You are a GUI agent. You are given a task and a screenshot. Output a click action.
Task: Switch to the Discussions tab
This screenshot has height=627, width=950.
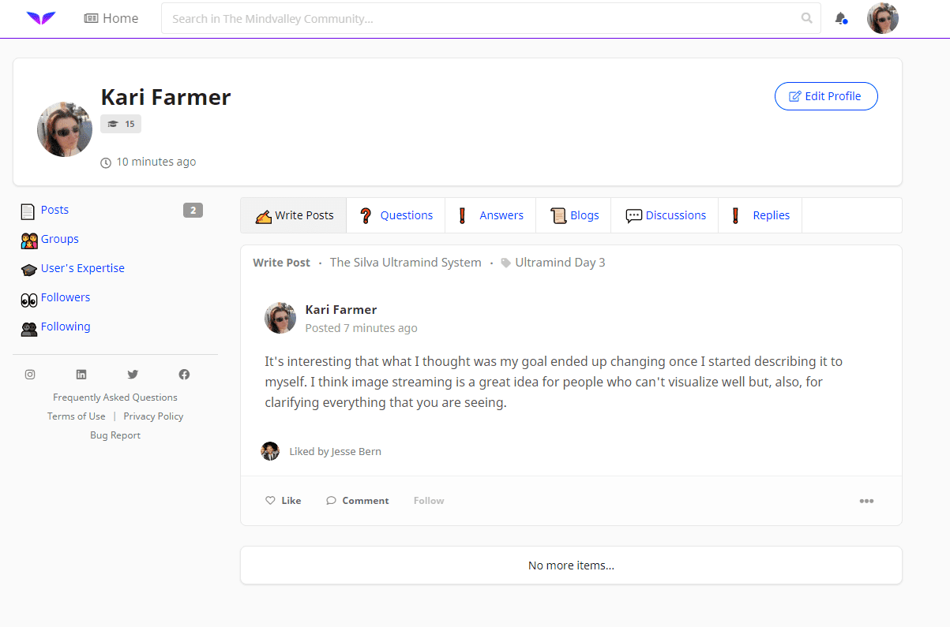[x=665, y=215]
